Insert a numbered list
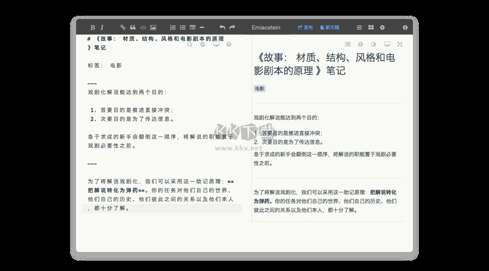The width and height of the screenshot is (489, 271). pos(173,27)
